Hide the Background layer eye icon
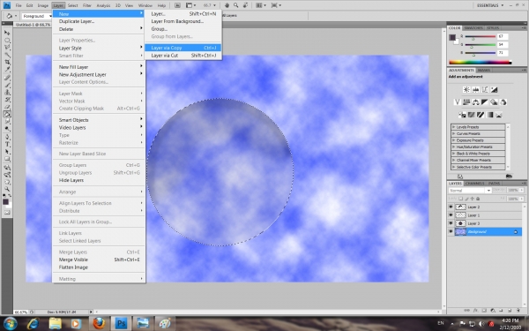Screen dimensions: 529x331 [x=451, y=231]
